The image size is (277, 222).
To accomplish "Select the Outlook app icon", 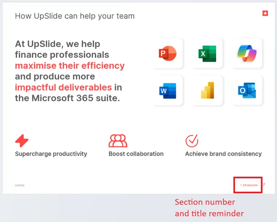I will pyautogui.click(x=247, y=90).
